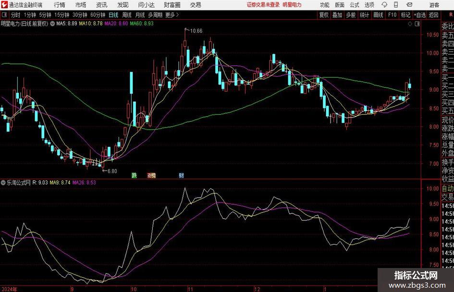Open the 版面 menu

pos(339,5)
